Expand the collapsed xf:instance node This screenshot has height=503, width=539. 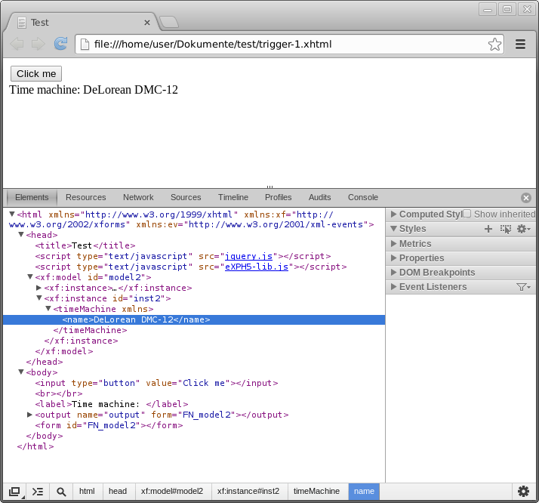click(38, 288)
